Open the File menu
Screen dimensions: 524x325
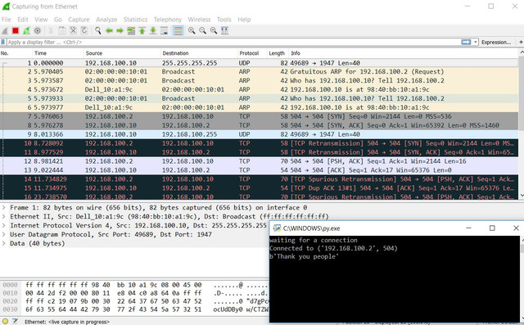[x=6, y=20]
